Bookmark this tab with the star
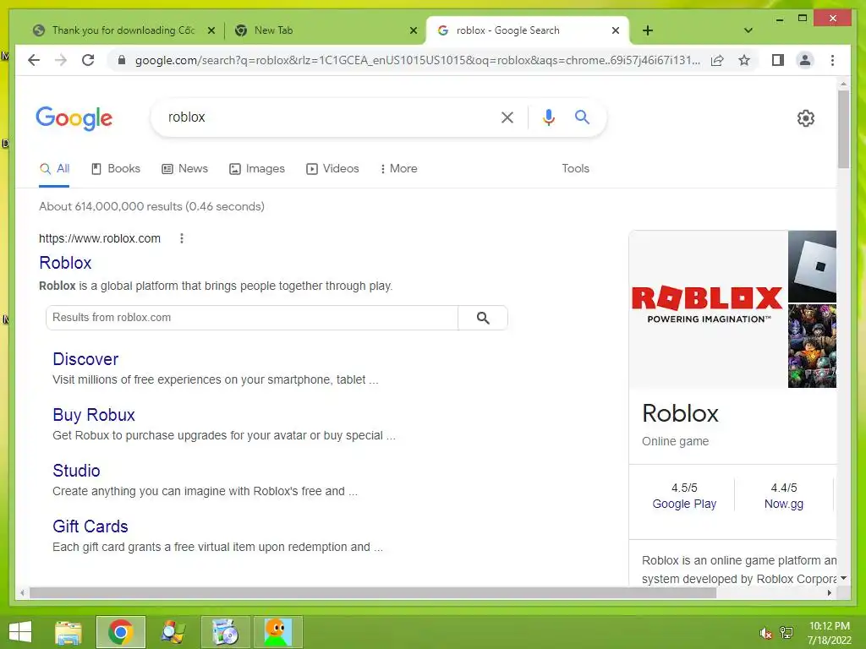 coord(744,60)
